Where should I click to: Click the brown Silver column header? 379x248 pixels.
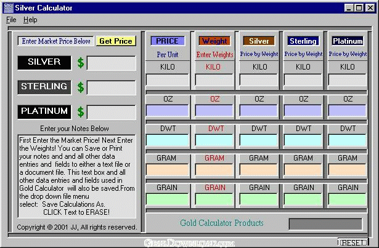tap(259, 41)
